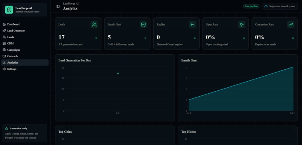The height and width of the screenshot is (145, 302).
Task: Click the Replies arrow icon
Action: (193, 25)
